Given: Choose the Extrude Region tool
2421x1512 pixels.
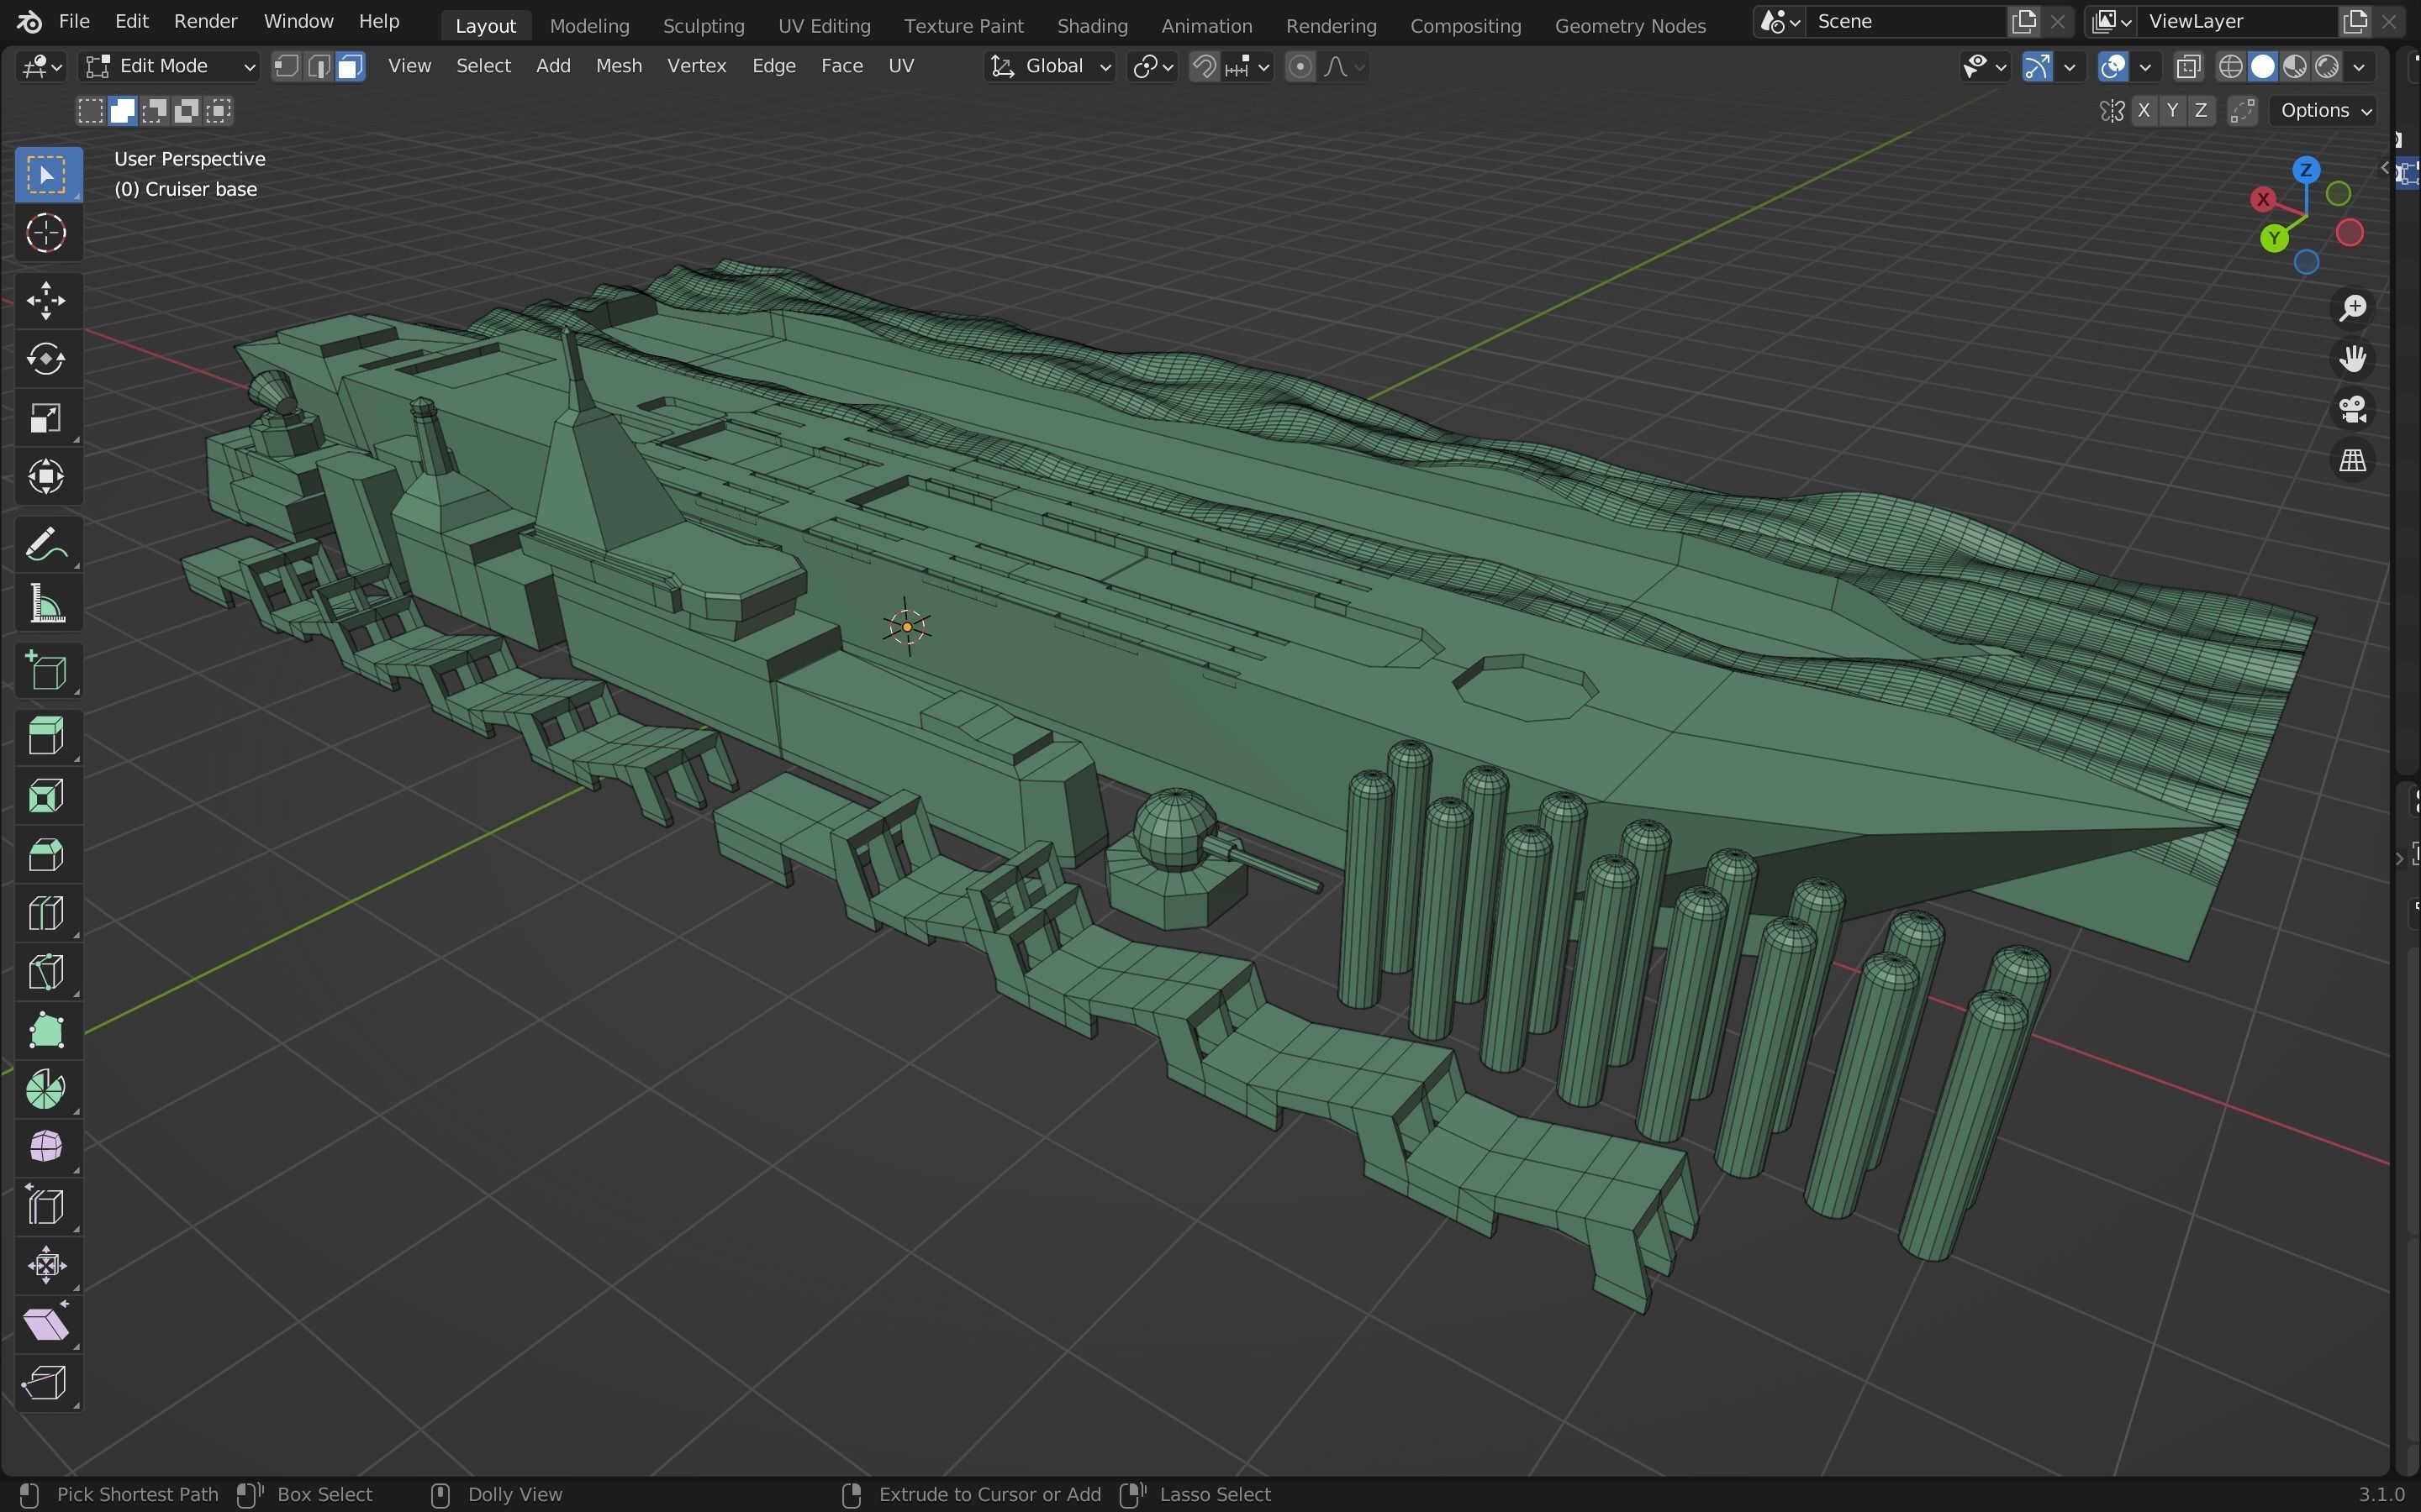Looking at the screenshot, I should coord(47,735).
